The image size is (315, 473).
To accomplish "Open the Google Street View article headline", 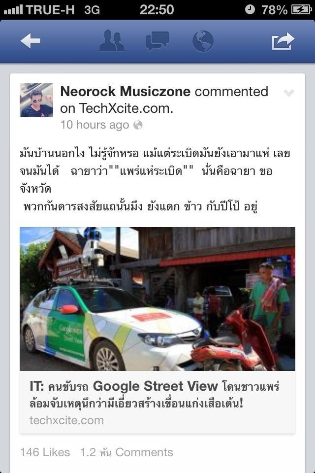I will tap(155, 395).
